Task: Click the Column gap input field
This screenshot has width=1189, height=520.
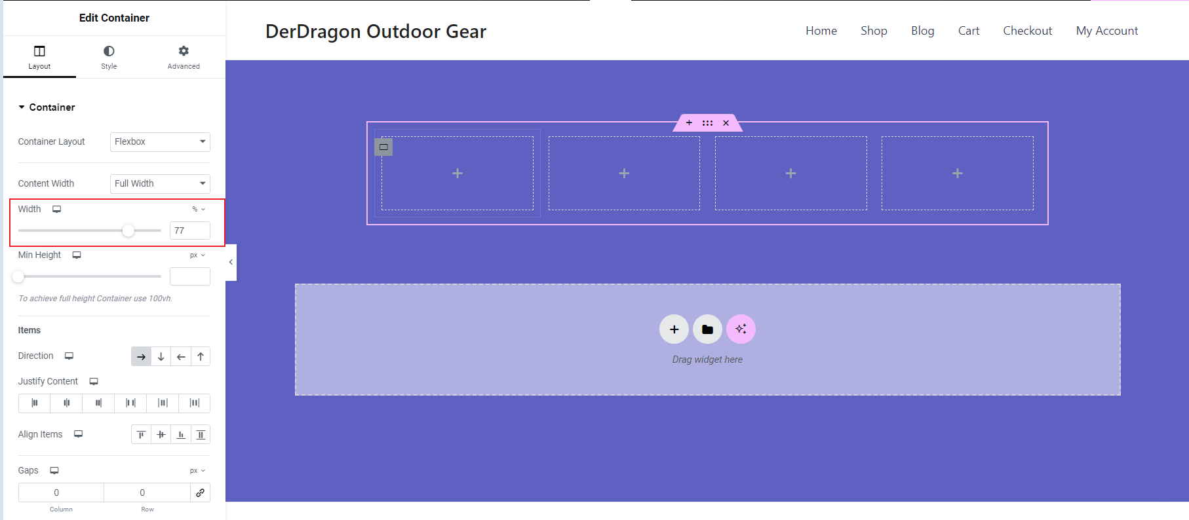Action: [x=61, y=492]
